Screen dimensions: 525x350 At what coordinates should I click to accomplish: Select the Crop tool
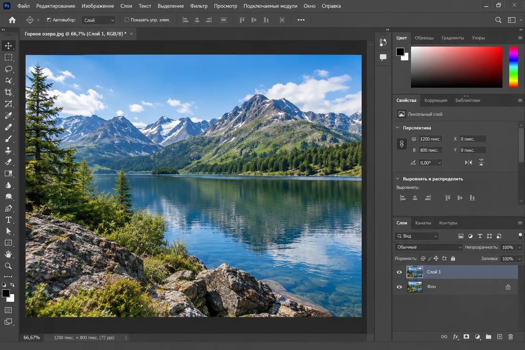[9, 92]
